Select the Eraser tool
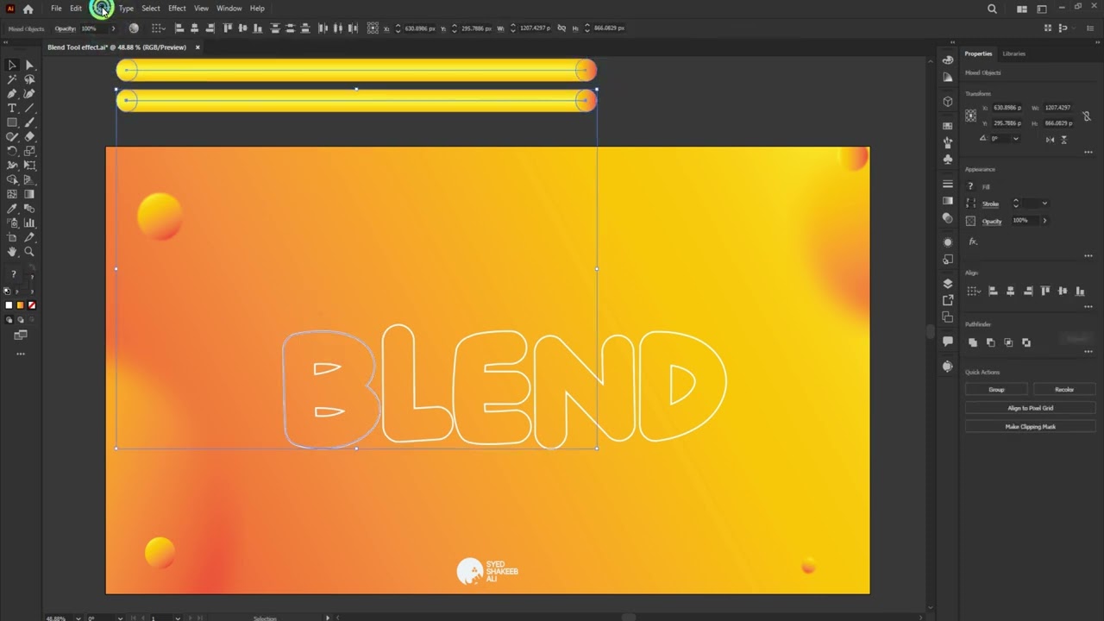The height and width of the screenshot is (621, 1104). click(x=29, y=136)
